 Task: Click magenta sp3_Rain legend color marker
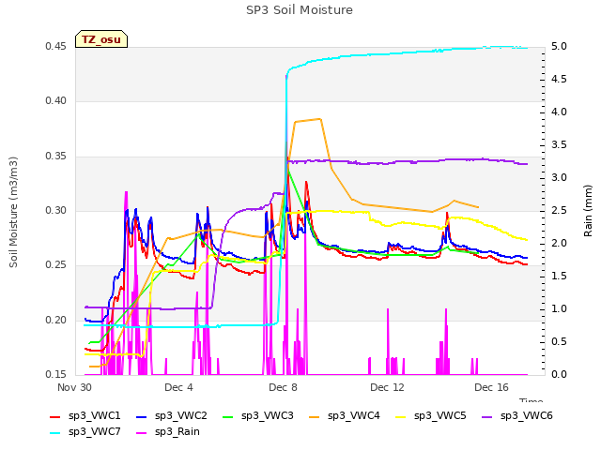coord(142,433)
